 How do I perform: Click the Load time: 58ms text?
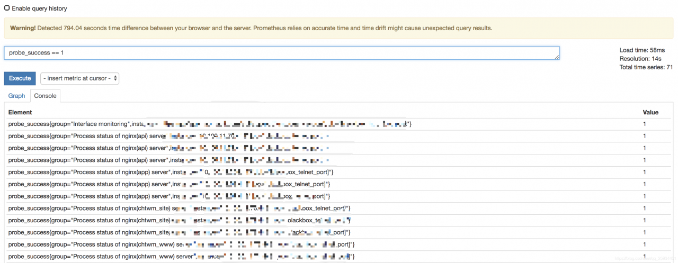(x=642, y=50)
